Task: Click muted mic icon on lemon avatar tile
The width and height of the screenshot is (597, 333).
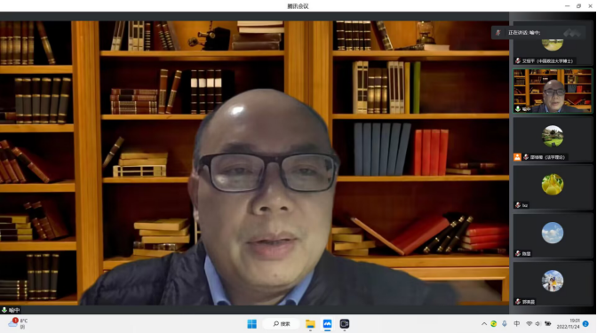Action: [518, 205]
